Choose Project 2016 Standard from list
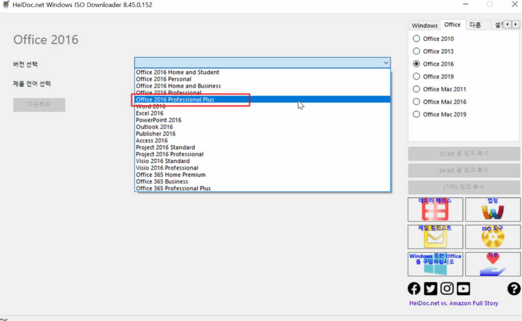The height and width of the screenshot is (321, 522). point(263,147)
